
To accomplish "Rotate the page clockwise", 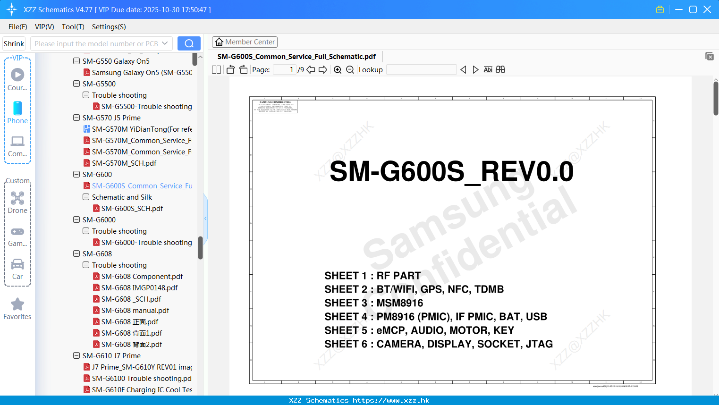I will [243, 69].
